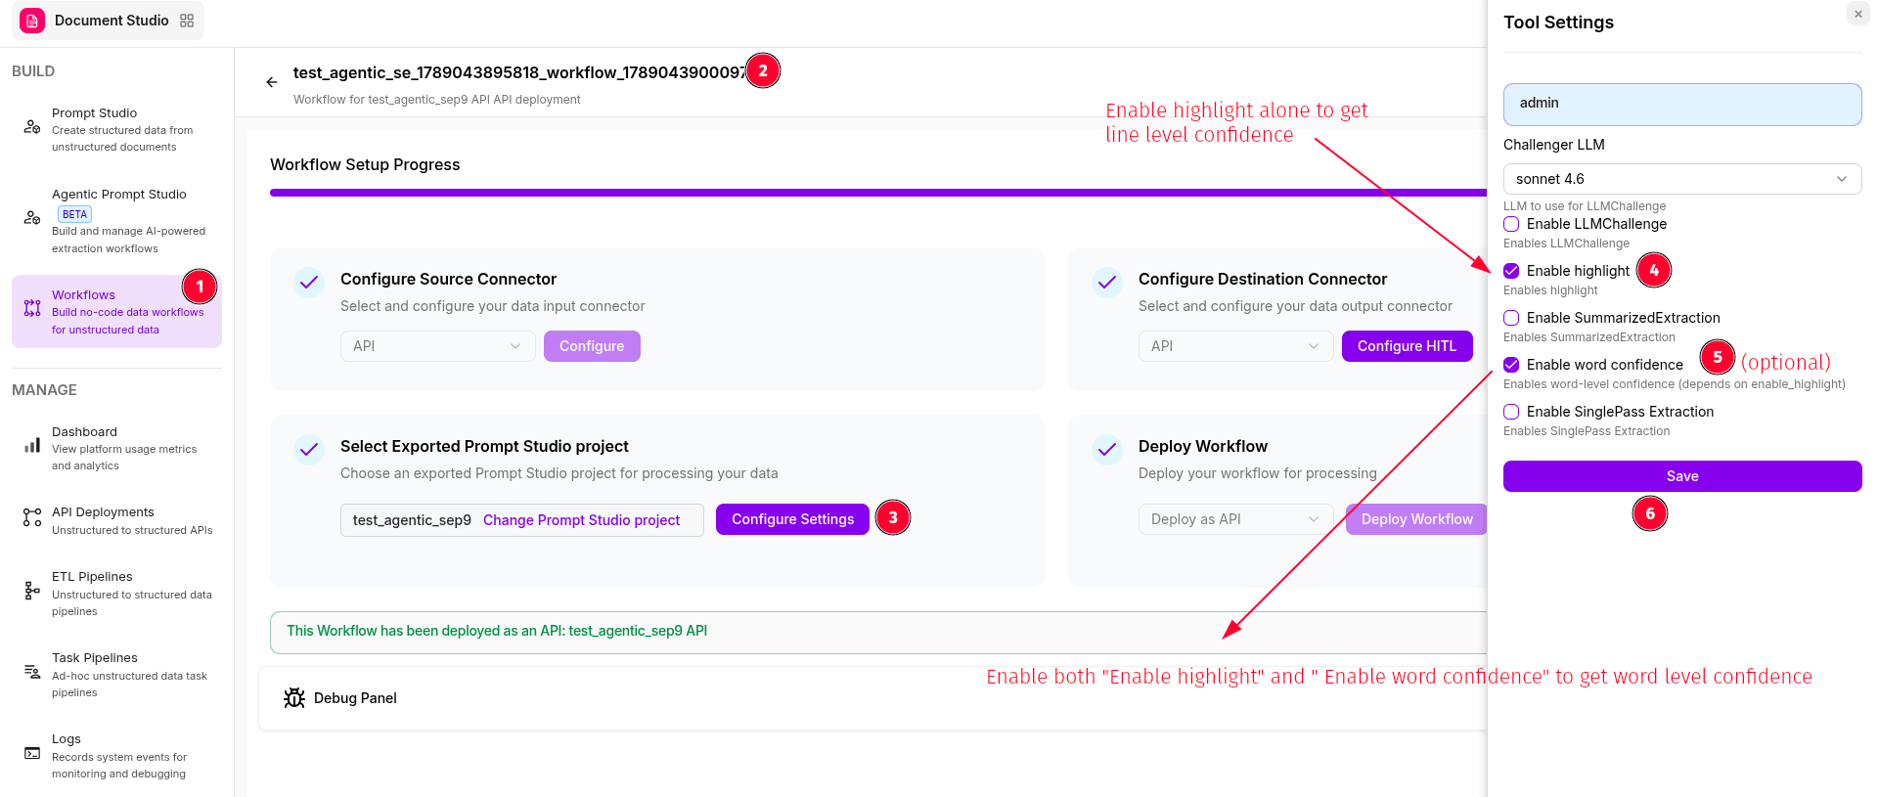1878x797 pixels.
Task: Check Enable SinglePass Extraction
Action: [1511, 412]
